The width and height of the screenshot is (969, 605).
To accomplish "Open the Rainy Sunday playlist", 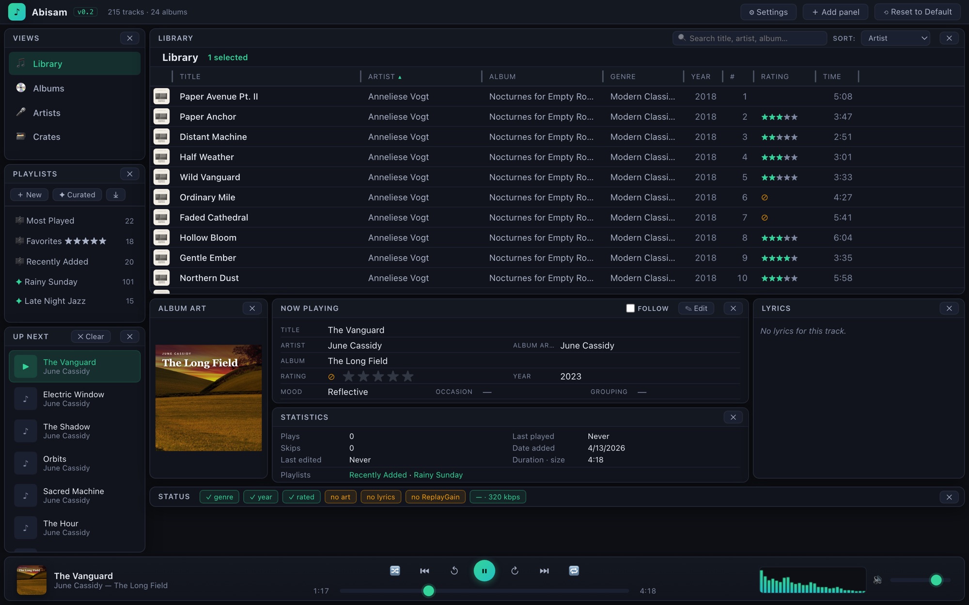I will [x=75, y=282].
